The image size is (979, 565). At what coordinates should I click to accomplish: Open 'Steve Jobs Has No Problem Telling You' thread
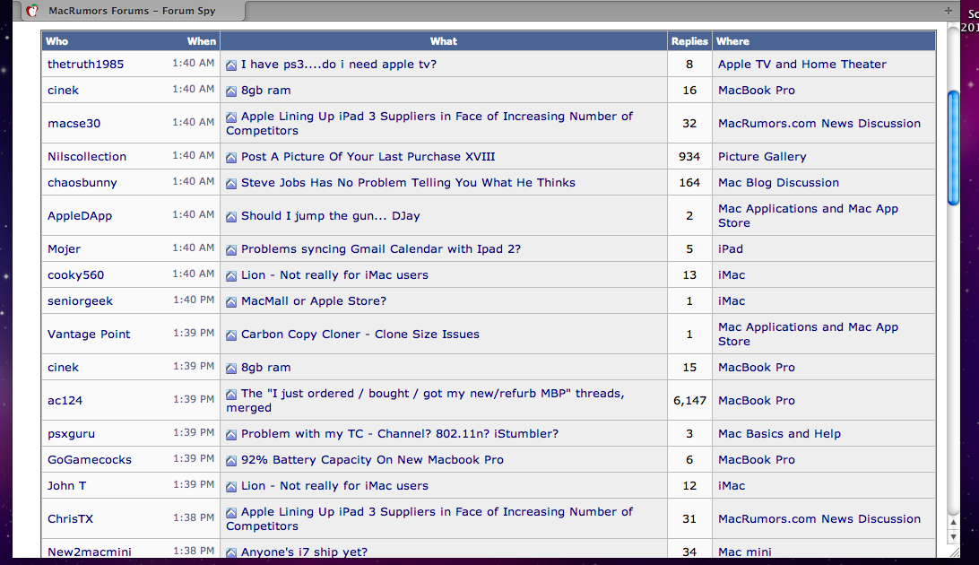click(x=408, y=183)
